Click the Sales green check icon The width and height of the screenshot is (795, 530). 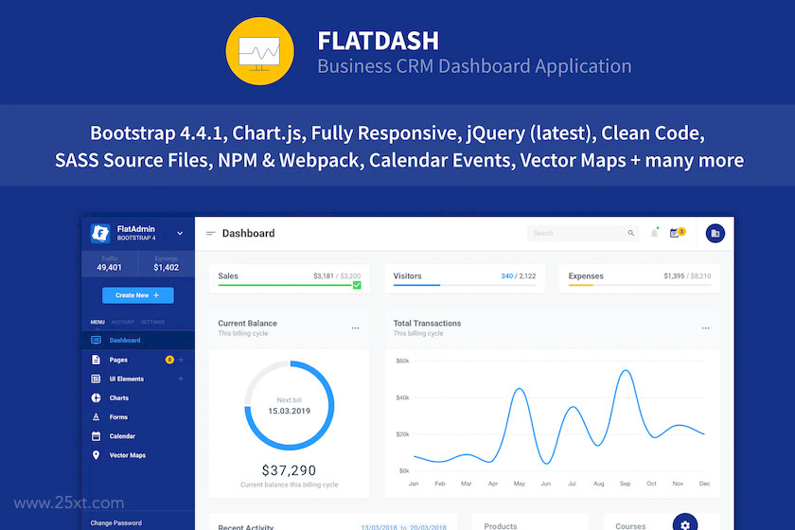pos(357,285)
